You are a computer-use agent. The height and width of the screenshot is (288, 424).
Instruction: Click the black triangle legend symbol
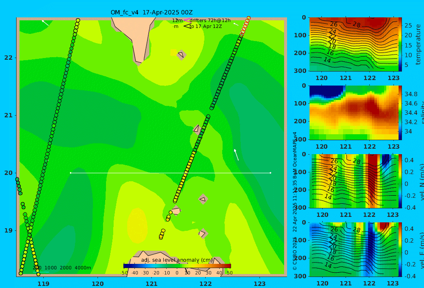(187, 26)
